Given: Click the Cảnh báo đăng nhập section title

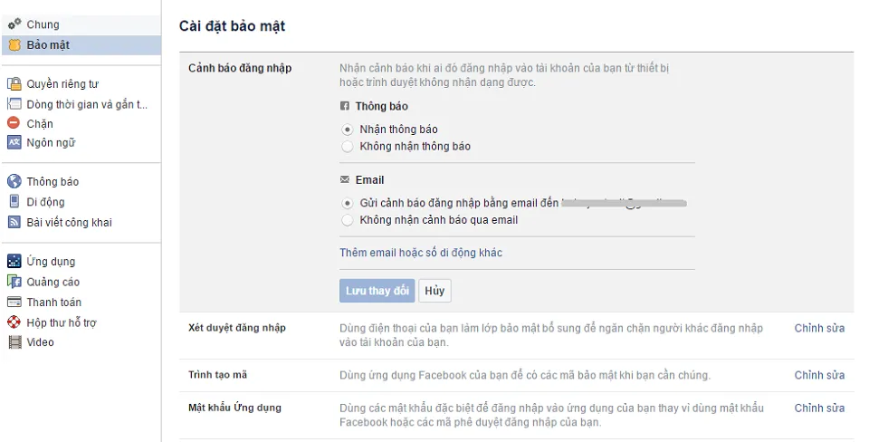Looking at the screenshot, I should [x=240, y=68].
